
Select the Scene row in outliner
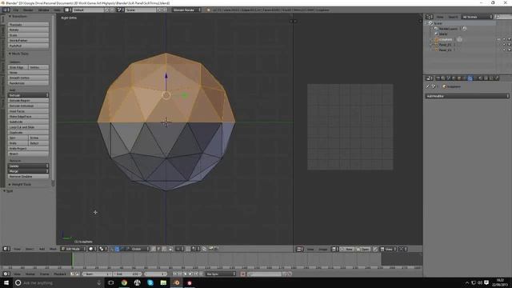click(461, 23)
